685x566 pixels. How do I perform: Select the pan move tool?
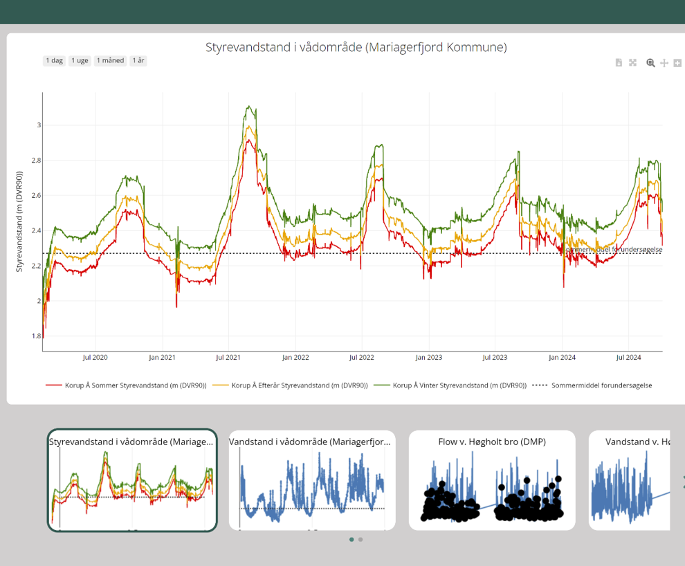click(x=664, y=63)
